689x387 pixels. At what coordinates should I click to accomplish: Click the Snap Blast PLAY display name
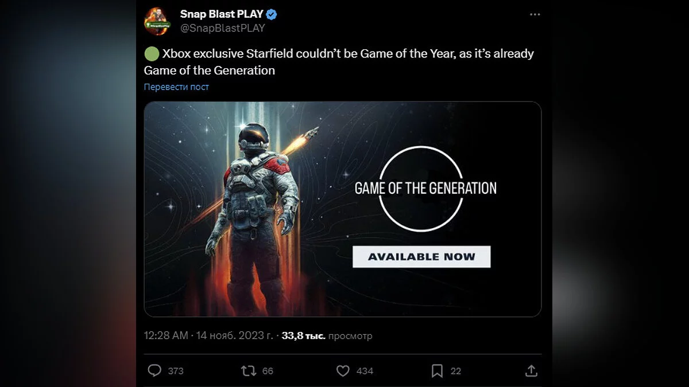click(221, 14)
